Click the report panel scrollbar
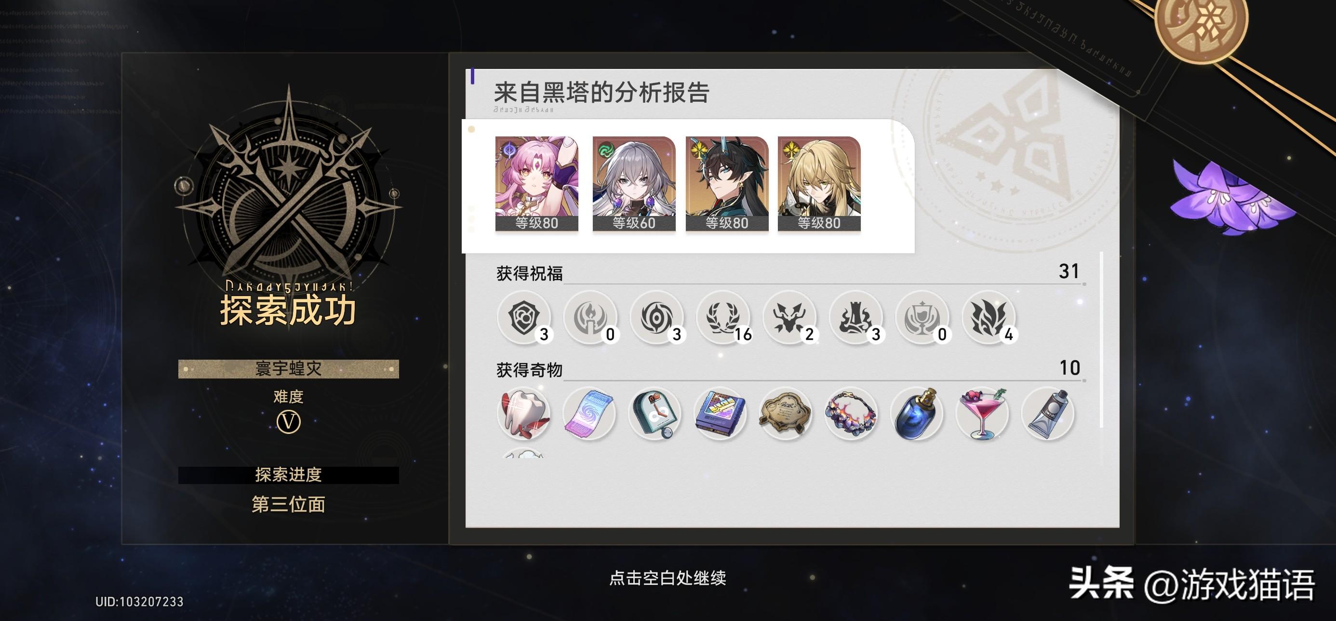Viewport: 1336px width, 621px height. pos(1101,340)
